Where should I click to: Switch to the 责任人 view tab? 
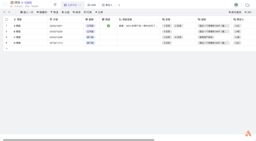107,5
